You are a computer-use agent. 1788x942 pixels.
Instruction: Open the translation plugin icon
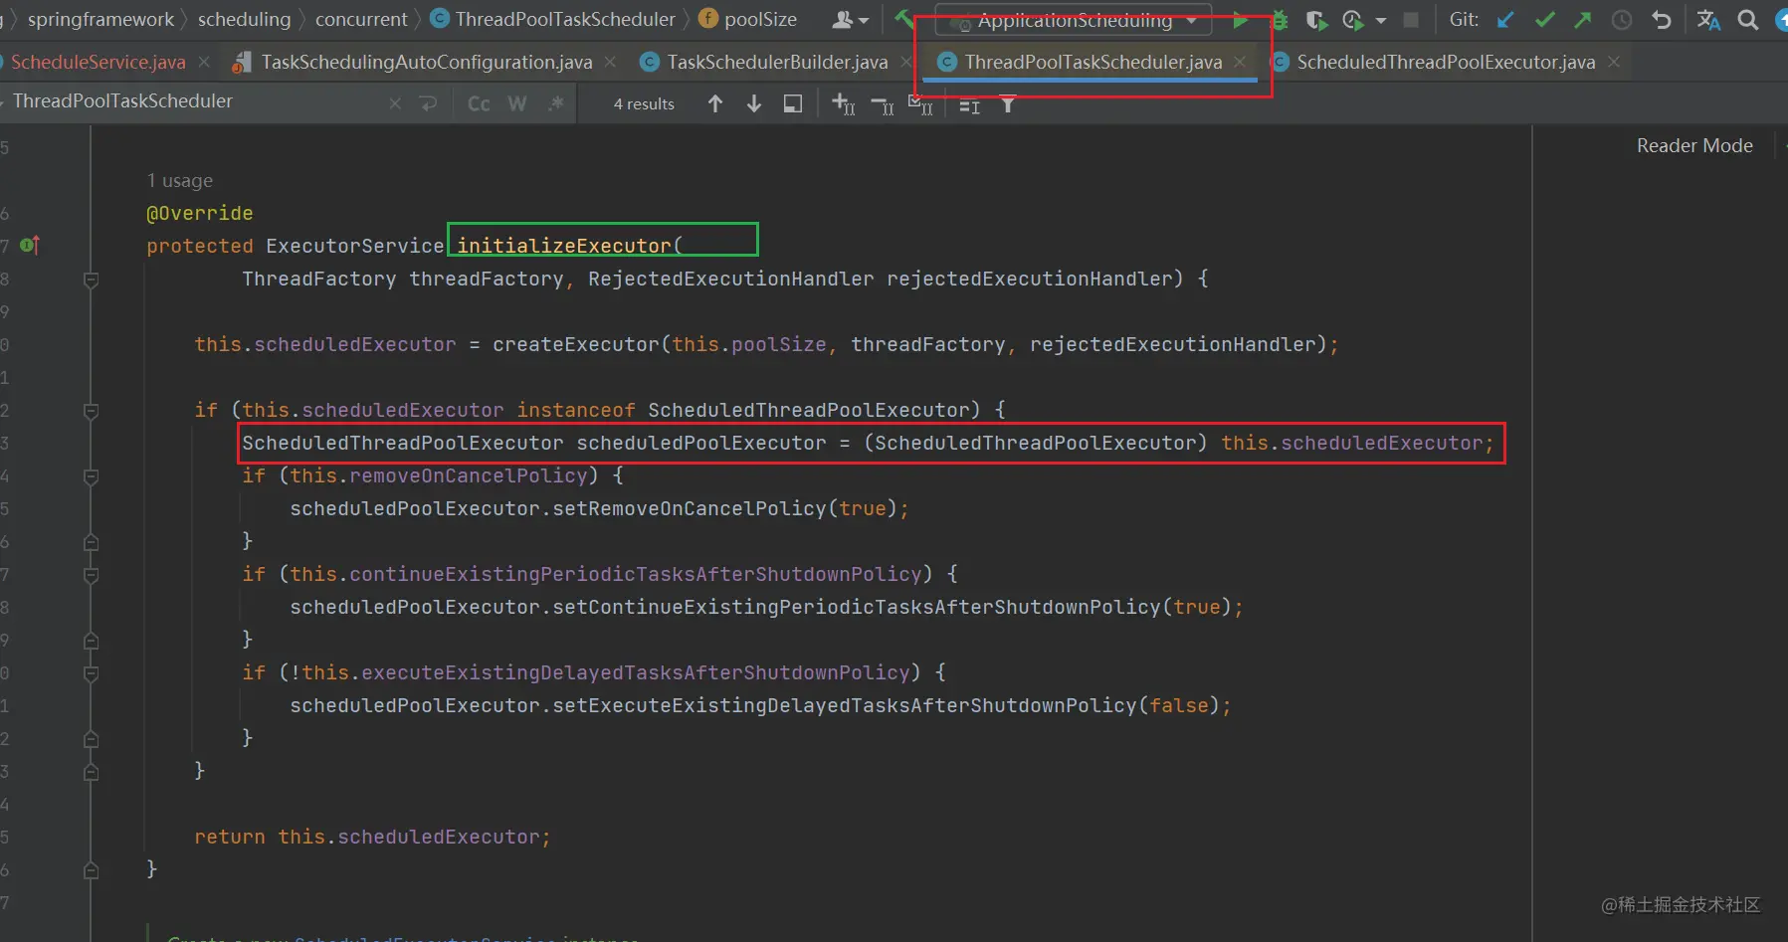pos(1708,20)
